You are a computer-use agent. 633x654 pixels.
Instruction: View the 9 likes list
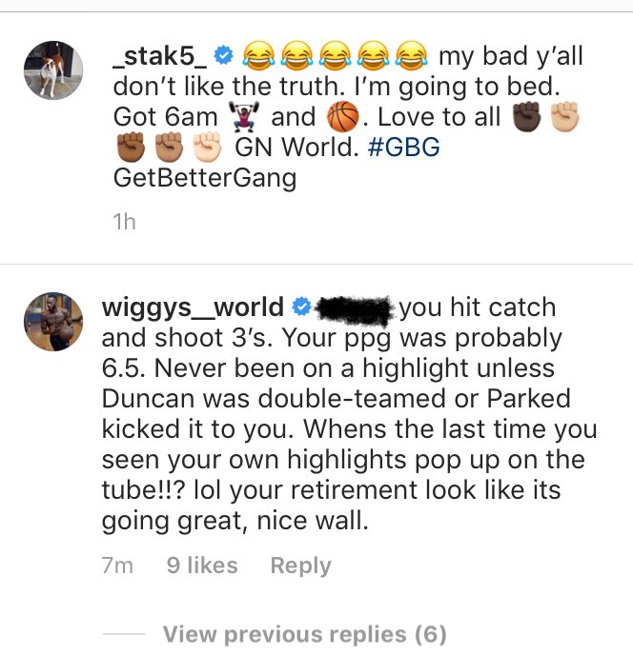202,565
